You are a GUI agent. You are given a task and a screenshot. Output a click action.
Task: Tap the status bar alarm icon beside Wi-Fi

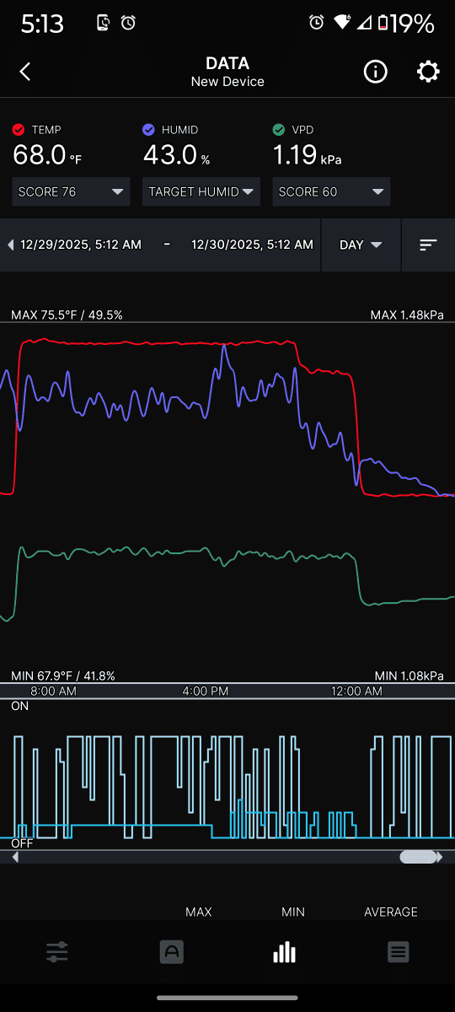pos(317,23)
